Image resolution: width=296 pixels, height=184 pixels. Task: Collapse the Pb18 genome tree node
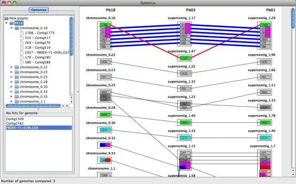coord(6,23)
